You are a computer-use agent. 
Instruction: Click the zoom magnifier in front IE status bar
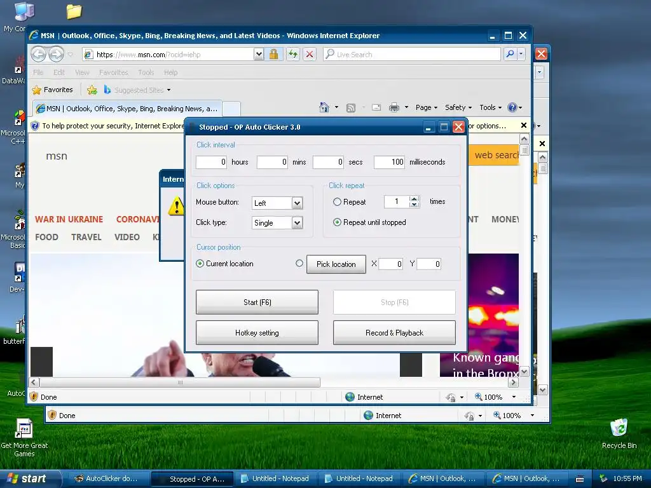pos(478,396)
